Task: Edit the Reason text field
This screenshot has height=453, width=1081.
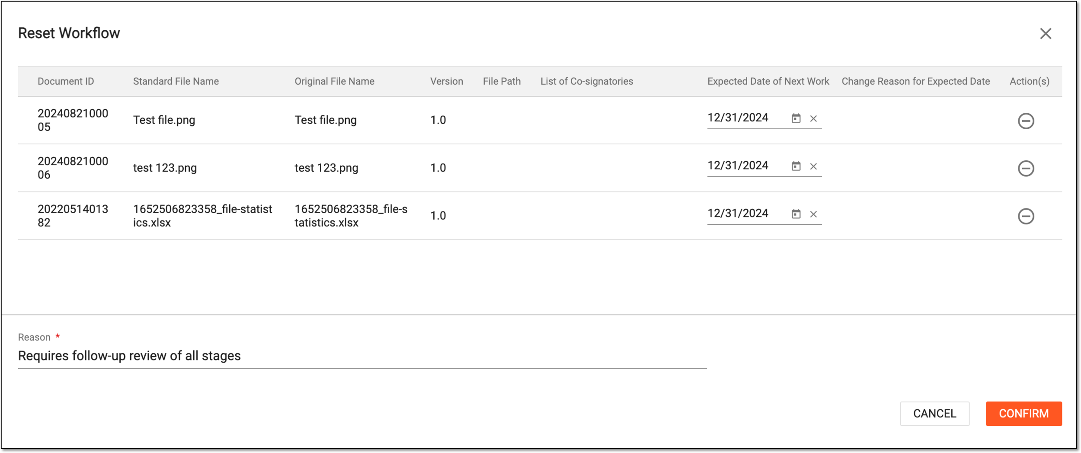Action: tap(362, 356)
